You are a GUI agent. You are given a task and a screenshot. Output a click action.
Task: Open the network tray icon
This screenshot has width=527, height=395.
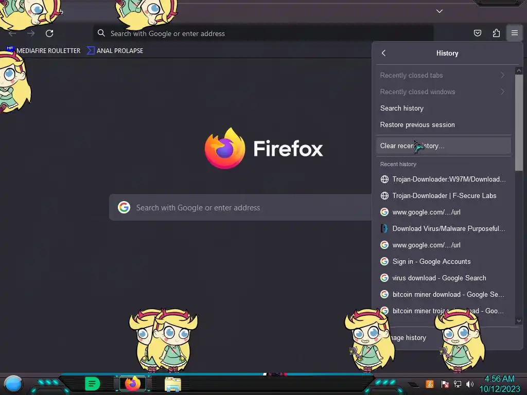click(x=458, y=384)
